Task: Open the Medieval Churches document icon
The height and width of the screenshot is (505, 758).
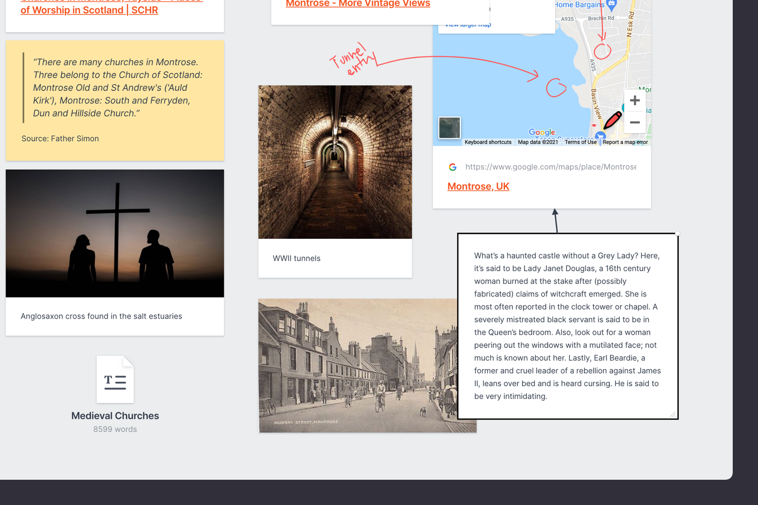Action: 115,380
